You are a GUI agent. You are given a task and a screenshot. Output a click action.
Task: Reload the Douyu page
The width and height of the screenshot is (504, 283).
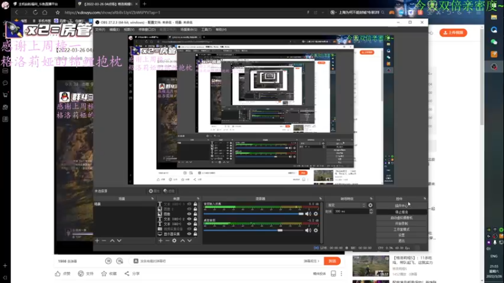click(x=35, y=13)
